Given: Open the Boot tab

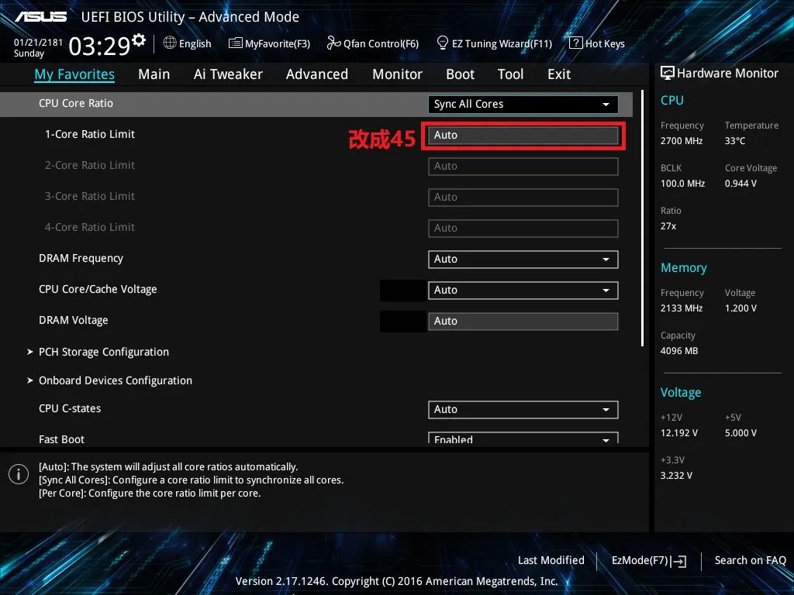Looking at the screenshot, I should (460, 74).
